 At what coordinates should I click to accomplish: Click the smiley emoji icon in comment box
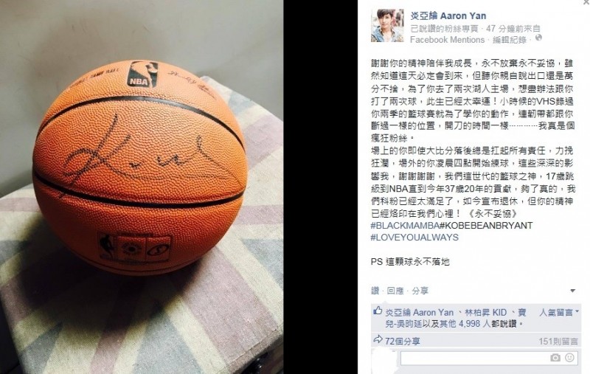tap(569, 358)
